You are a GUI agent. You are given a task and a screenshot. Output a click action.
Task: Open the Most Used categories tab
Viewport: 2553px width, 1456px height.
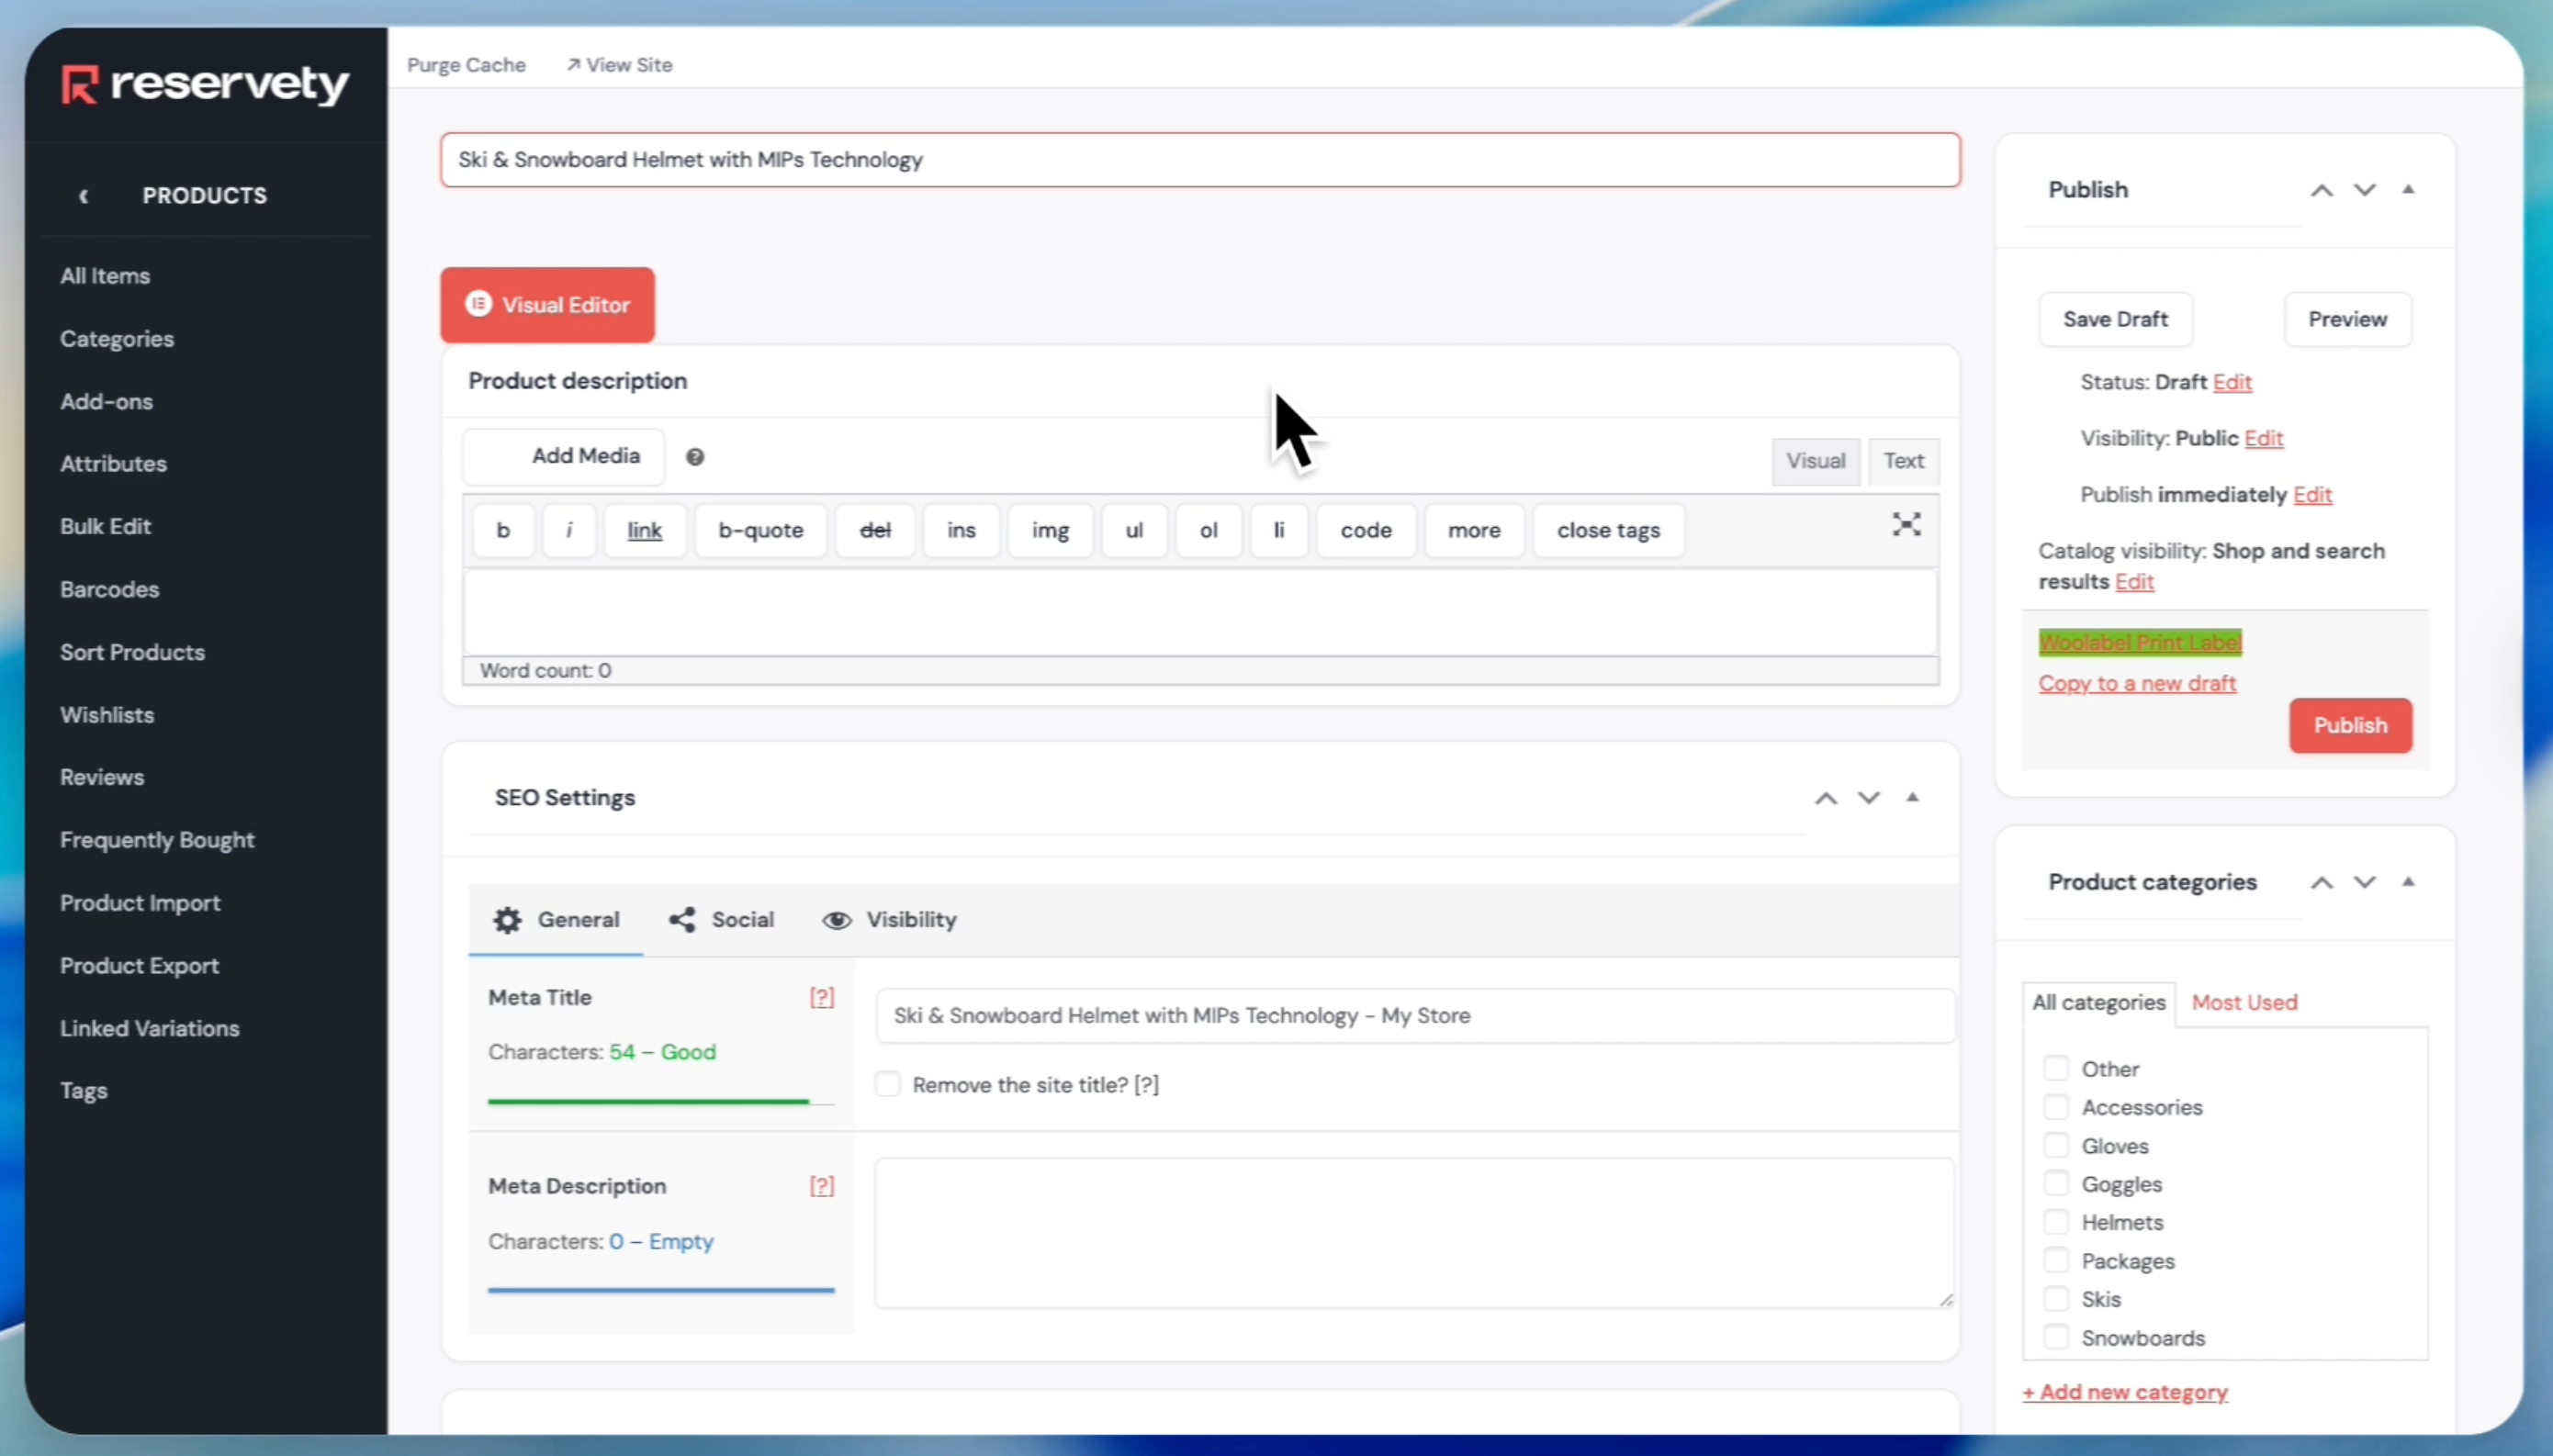tap(2244, 1002)
